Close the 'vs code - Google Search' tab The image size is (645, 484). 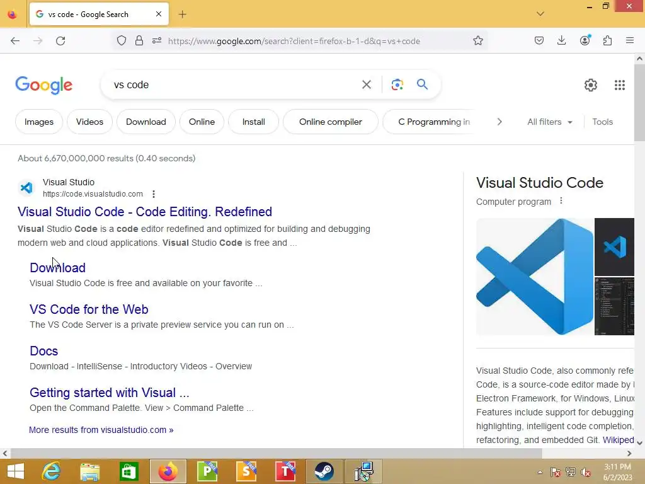click(x=158, y=14)
